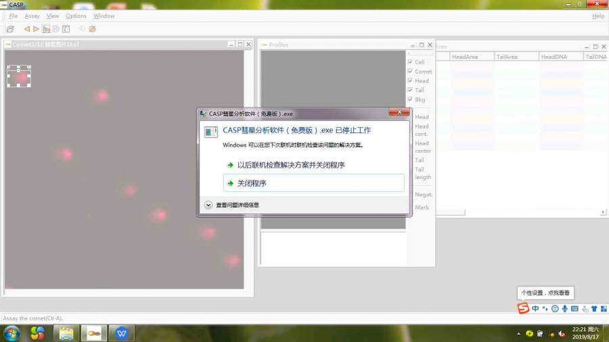Open Sogou skin shirt icon
The image size is (609, 342).
[x=594, y=309]
